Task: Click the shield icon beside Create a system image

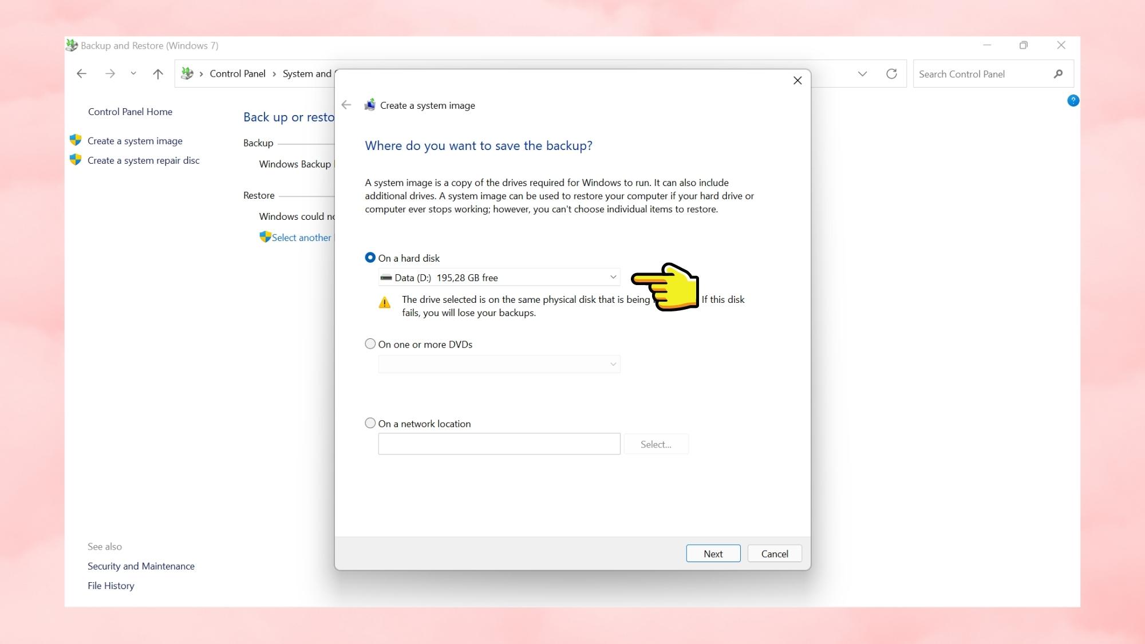Action: 76,140
